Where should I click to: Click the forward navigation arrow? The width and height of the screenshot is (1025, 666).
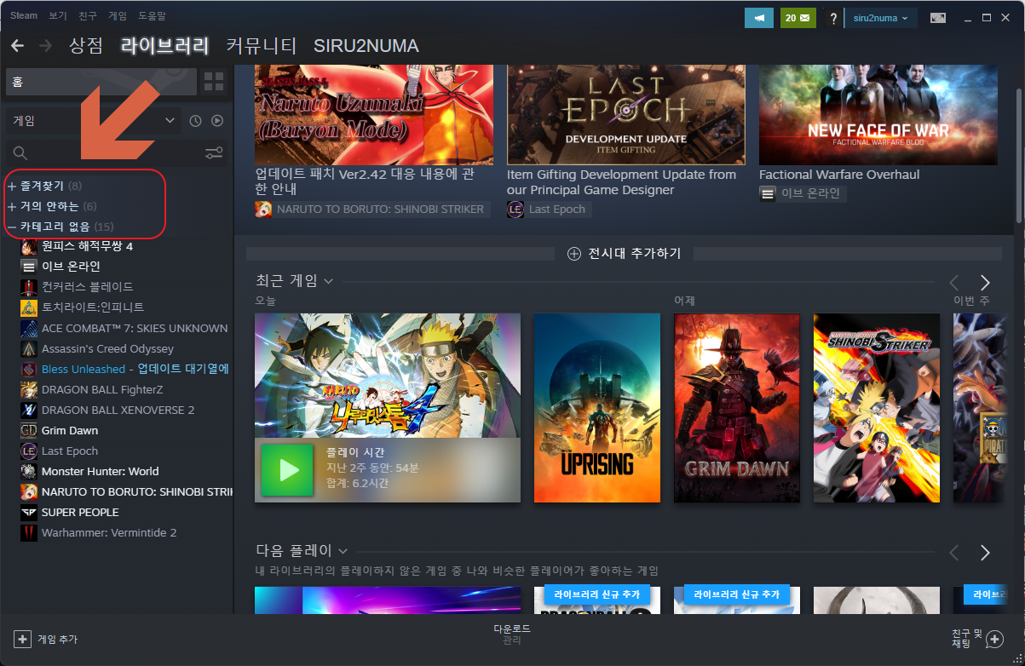[x=45, y=45]
